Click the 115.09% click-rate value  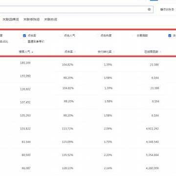(x=67, y=142)
